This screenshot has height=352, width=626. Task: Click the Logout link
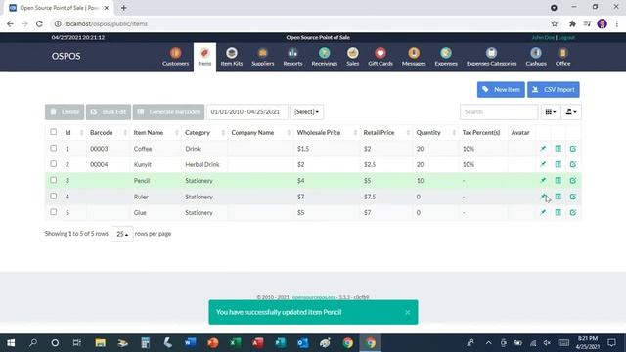(x=566, y=37)
